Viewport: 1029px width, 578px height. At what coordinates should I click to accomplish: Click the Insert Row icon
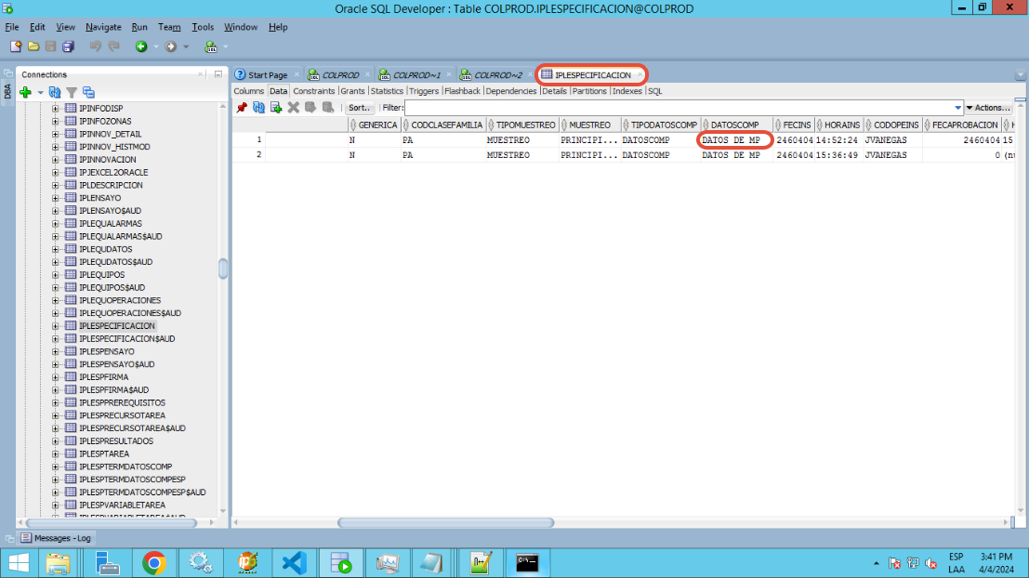276,108
